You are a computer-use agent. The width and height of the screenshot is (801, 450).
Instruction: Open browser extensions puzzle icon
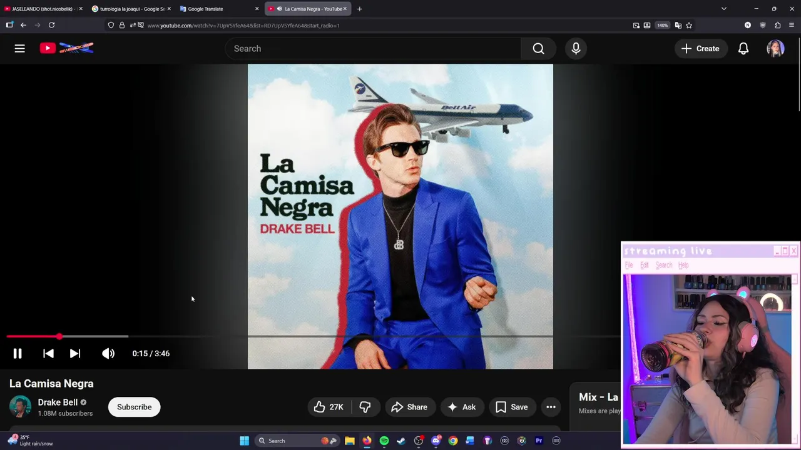[777, 25]
